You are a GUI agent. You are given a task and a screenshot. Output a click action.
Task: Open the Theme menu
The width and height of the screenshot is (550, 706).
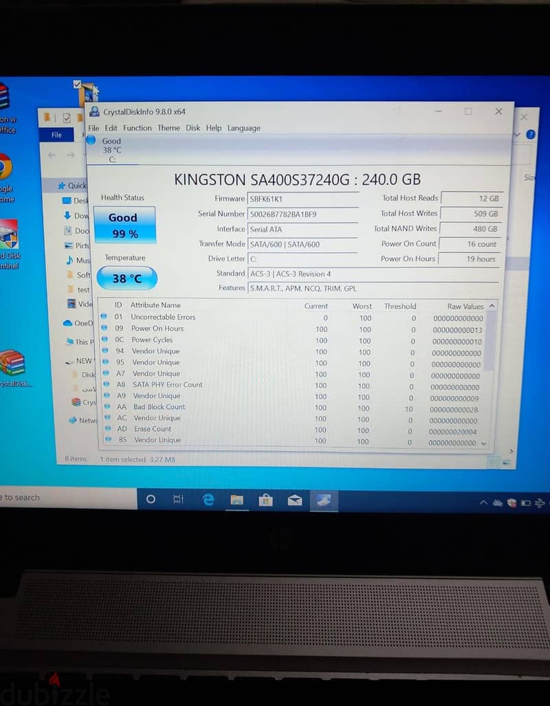pos(169,128)
